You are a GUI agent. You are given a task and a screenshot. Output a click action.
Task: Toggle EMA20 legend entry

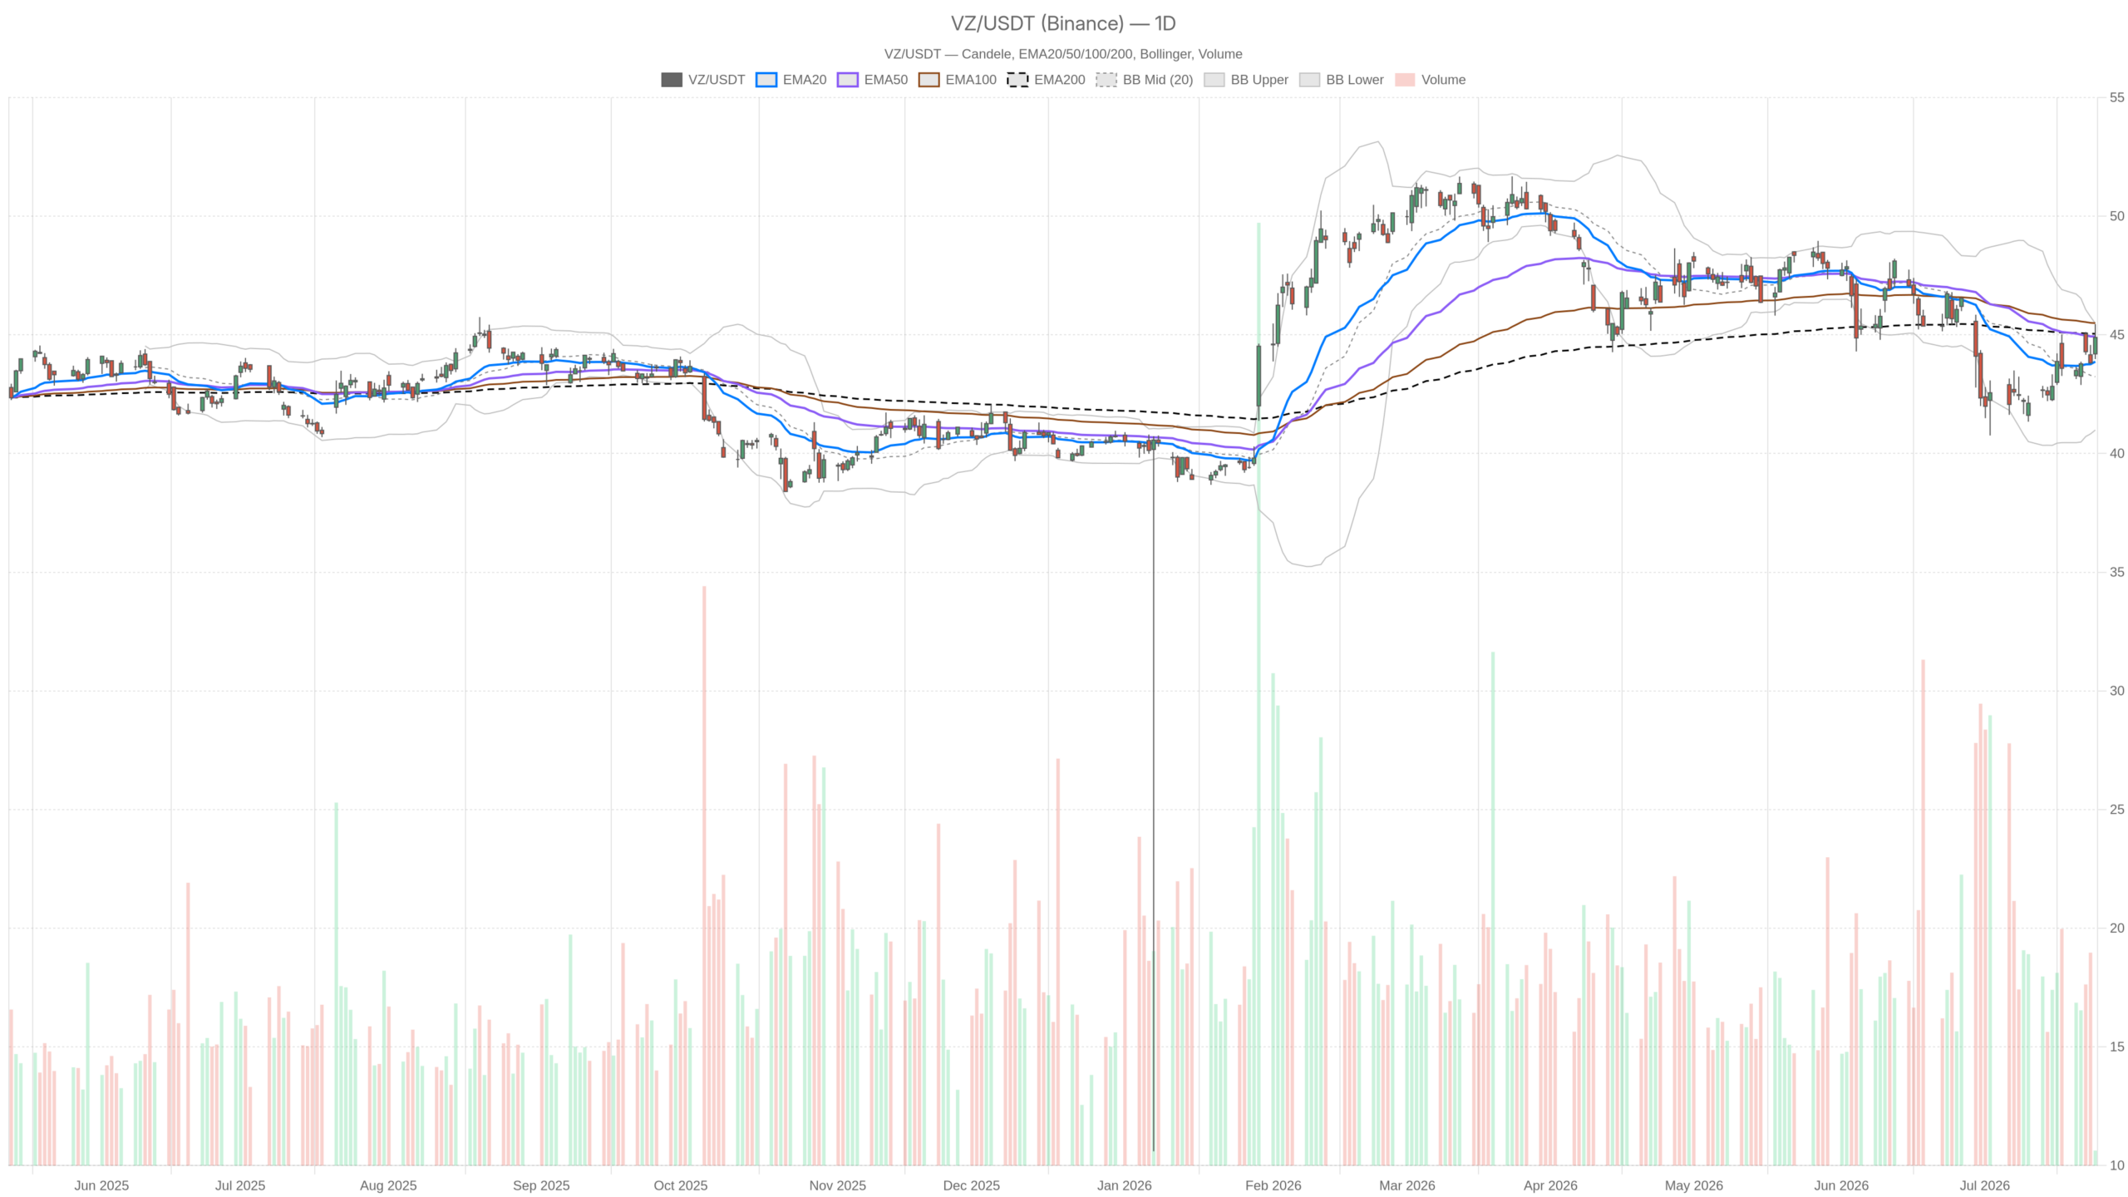click(791, 80)
